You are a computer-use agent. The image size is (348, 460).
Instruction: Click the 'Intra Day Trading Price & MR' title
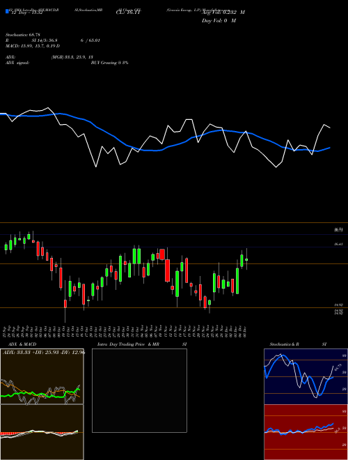coord(128,344)
